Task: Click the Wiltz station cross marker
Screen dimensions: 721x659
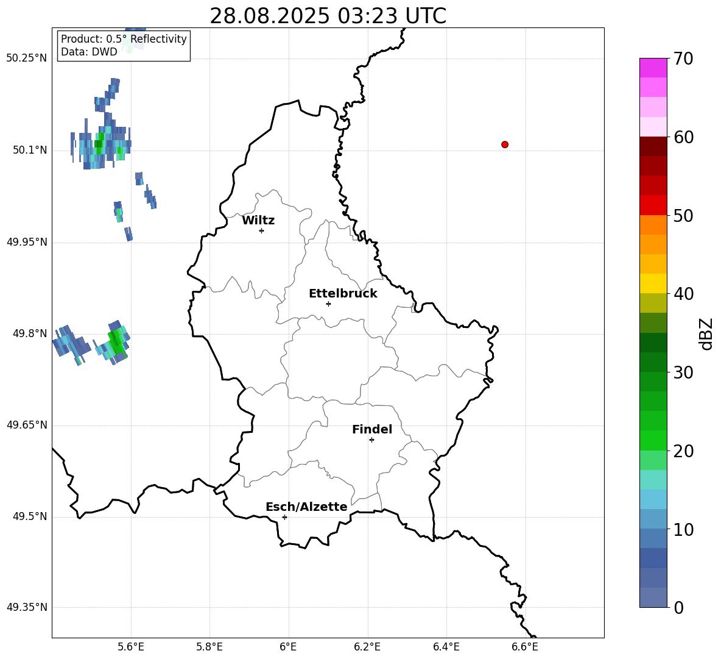Action: pyautogui.click(x=262, y=230)
